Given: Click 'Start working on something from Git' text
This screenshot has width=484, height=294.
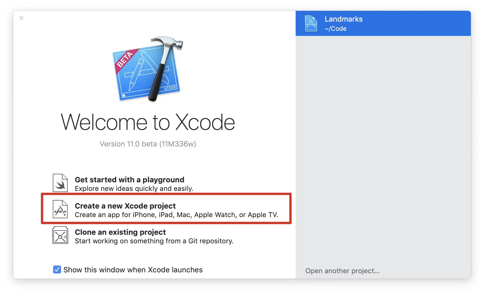Looking at the screenshot, I should 154,241.
